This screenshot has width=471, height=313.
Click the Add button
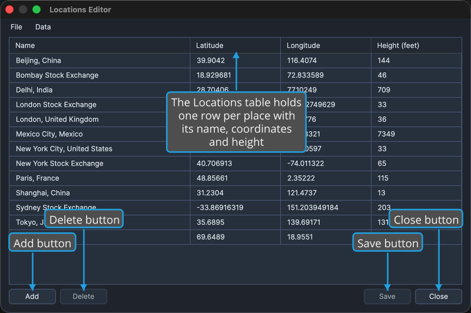[32, 297]
